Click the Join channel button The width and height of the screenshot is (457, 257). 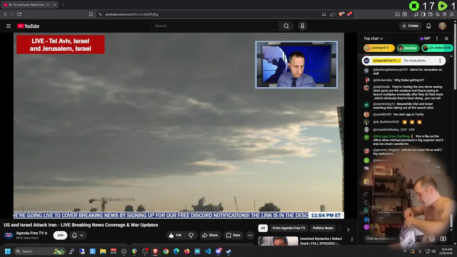[x=60, y=235]
